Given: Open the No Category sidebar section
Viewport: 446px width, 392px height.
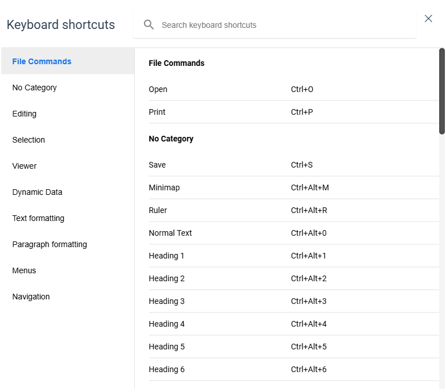Looking at the screenshot, I should [68, 87].
